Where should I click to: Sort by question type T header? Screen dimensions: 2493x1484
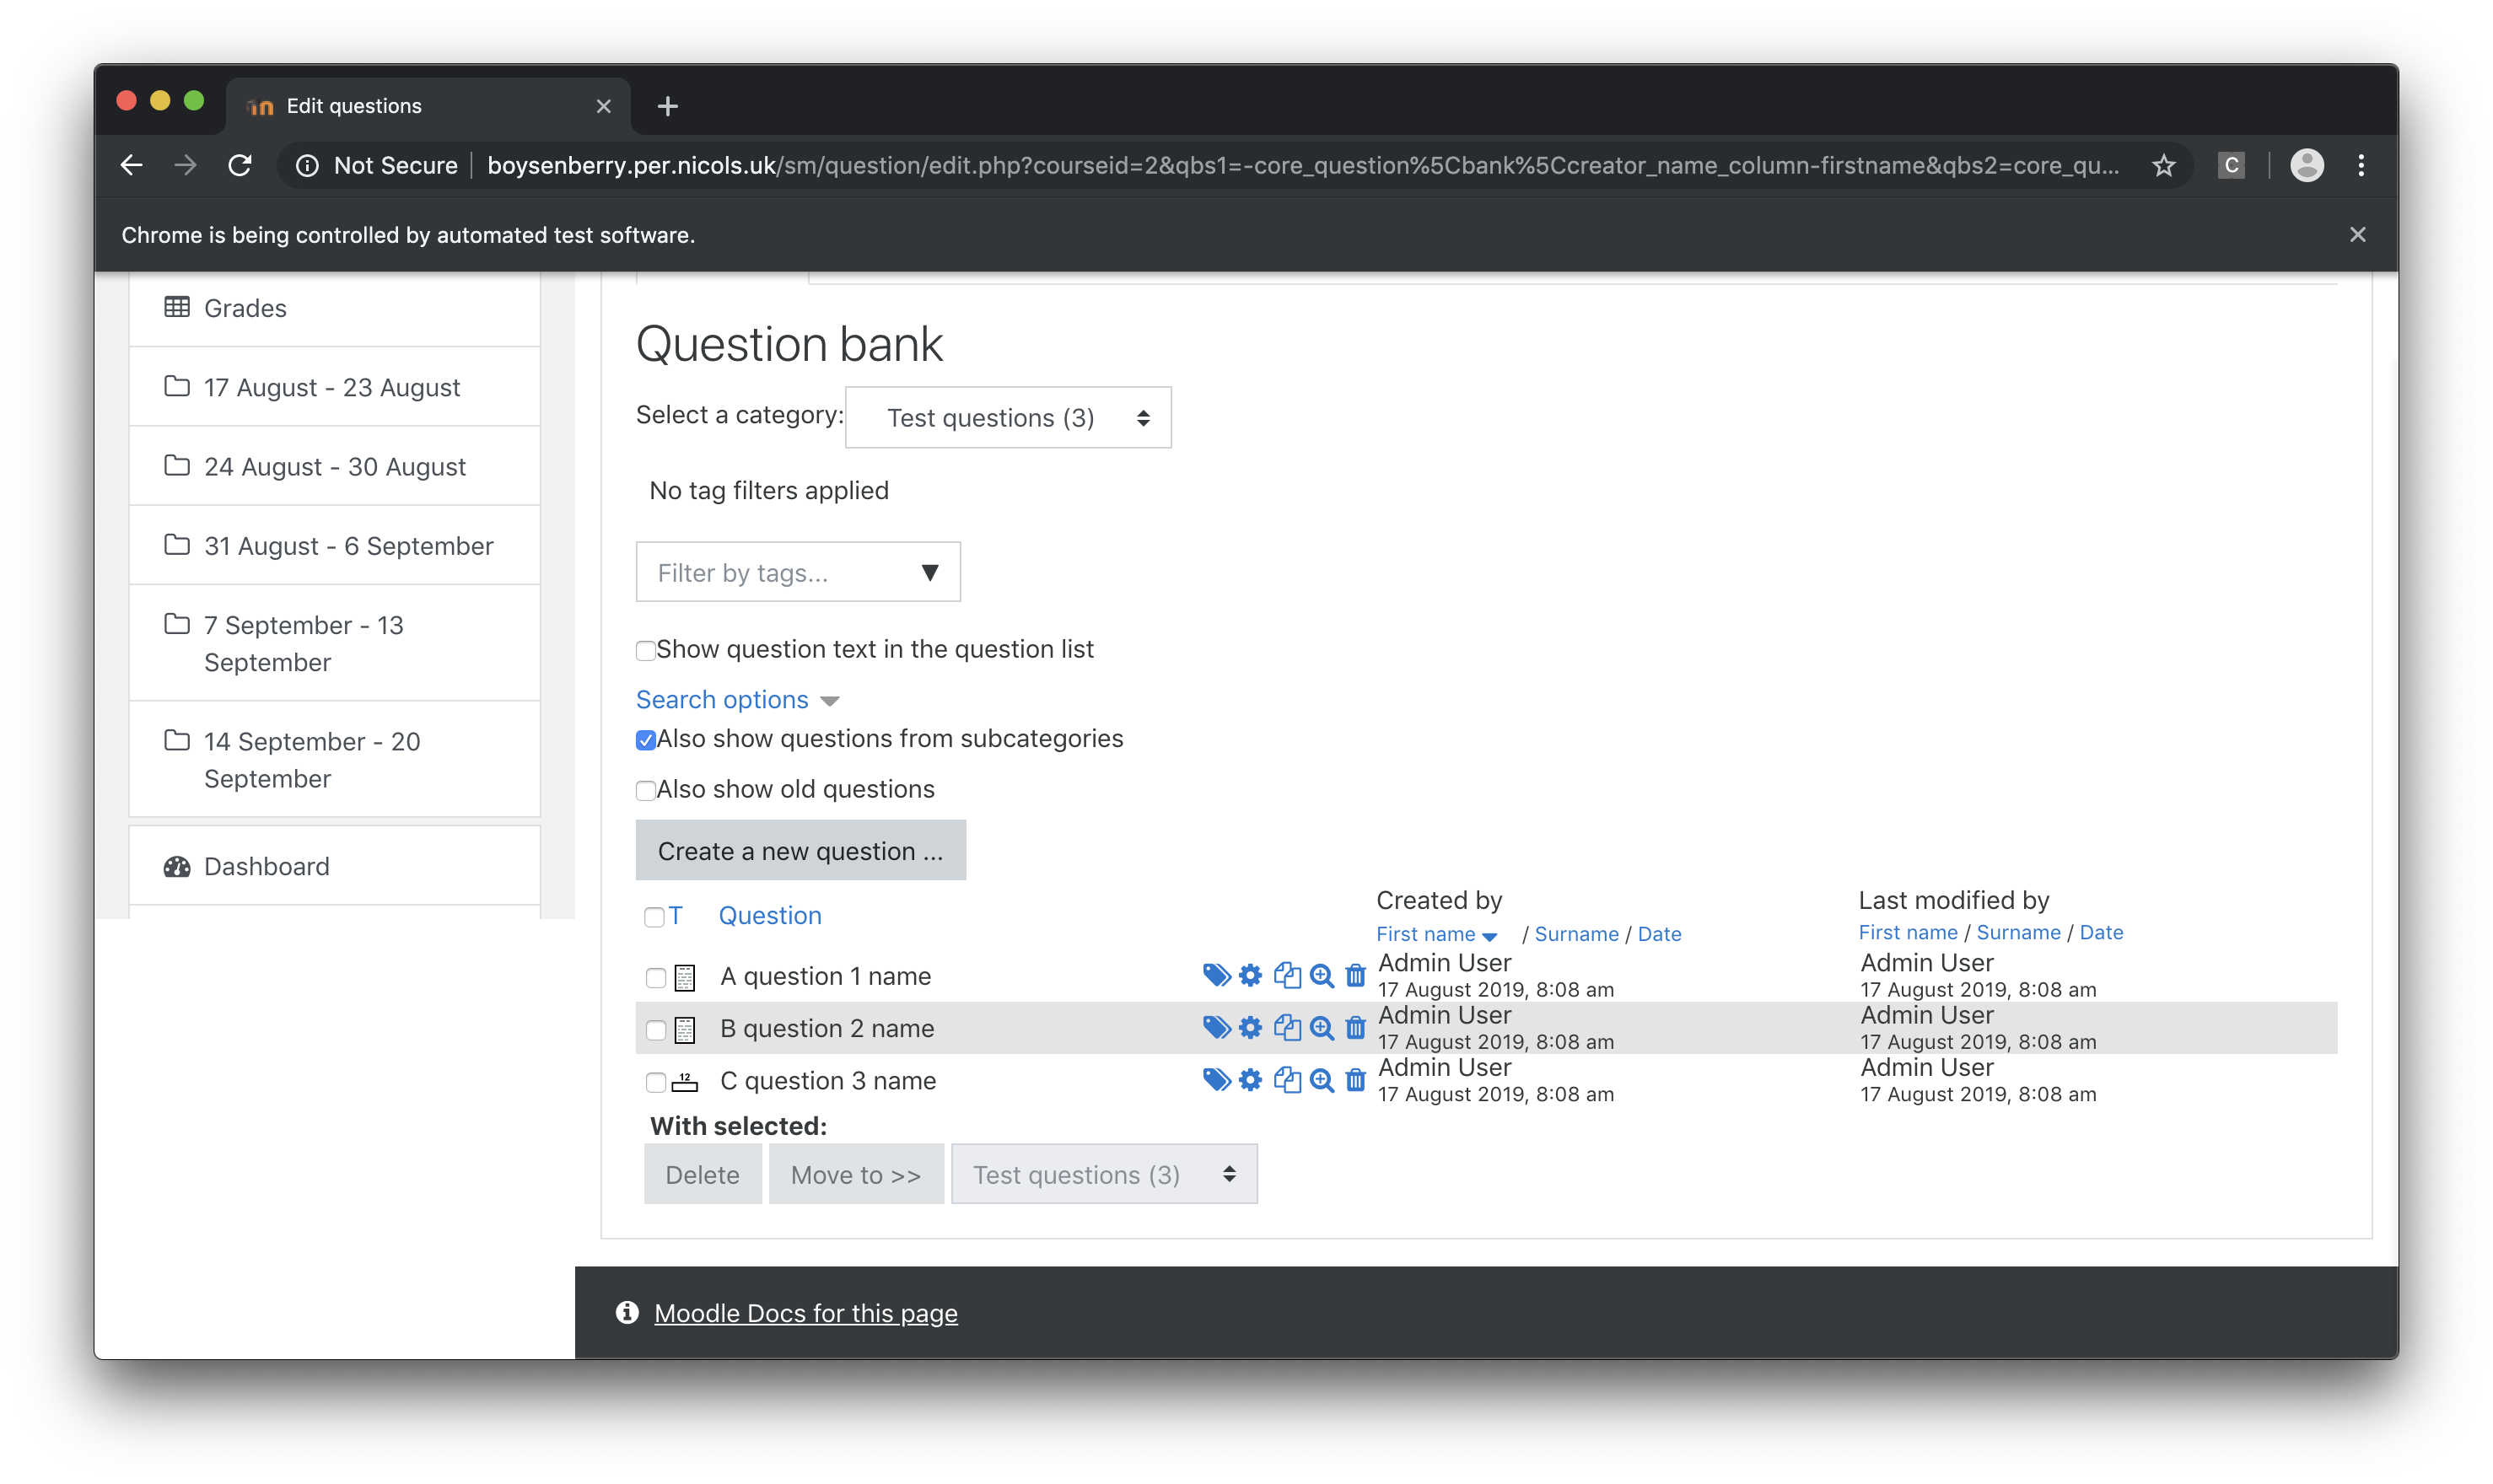[x=676, y=915]
